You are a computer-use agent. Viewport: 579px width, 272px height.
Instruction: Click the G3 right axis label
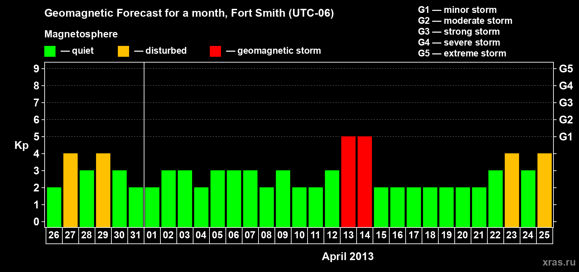(x=566, y=103)
